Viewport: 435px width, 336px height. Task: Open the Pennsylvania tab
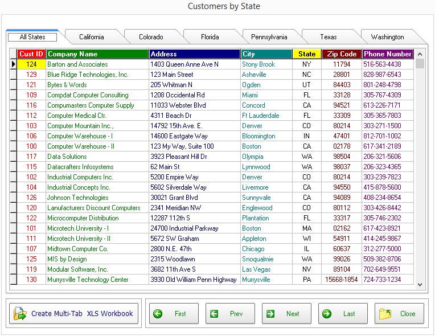tap(269, 37)
